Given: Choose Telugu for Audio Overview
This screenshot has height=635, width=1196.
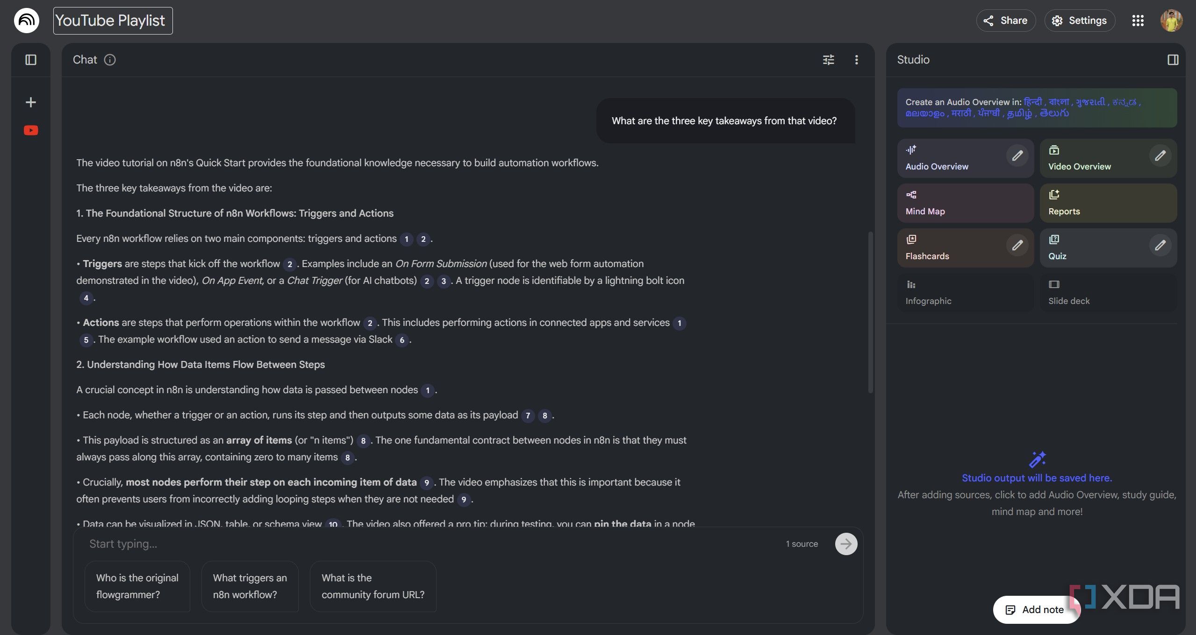Looking at the screenshot, I should point(1054,113).
